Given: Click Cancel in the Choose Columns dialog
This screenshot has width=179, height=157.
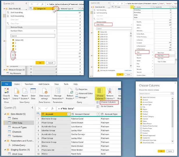Looking at the screenshot, I should pyautogui.click(x=170, y=151).
